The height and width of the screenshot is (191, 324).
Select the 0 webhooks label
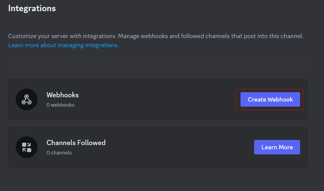tap(61, 105)
